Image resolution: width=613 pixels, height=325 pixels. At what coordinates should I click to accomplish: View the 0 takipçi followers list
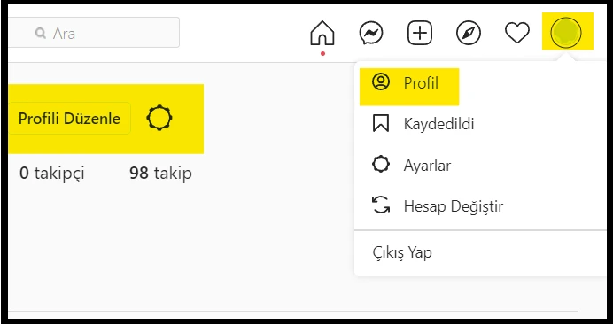click(x=52, y=173)
